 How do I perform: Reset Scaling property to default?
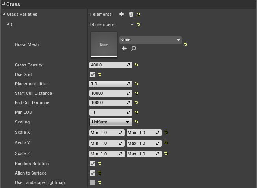click(136, 122)
